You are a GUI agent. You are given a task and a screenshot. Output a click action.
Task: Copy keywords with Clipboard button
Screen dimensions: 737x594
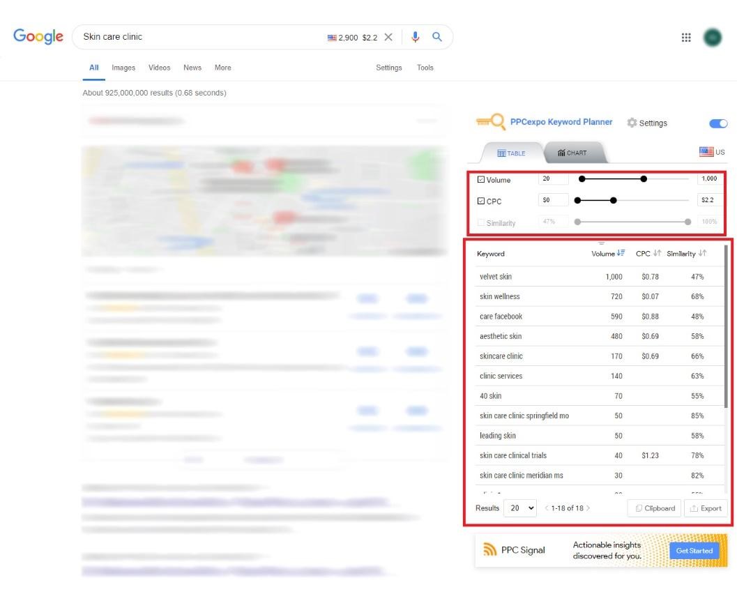pos(654,508)
